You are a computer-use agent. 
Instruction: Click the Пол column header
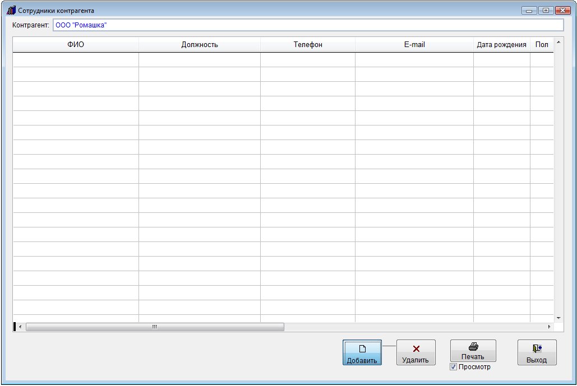pyautogui.click(x=542, y=44)
